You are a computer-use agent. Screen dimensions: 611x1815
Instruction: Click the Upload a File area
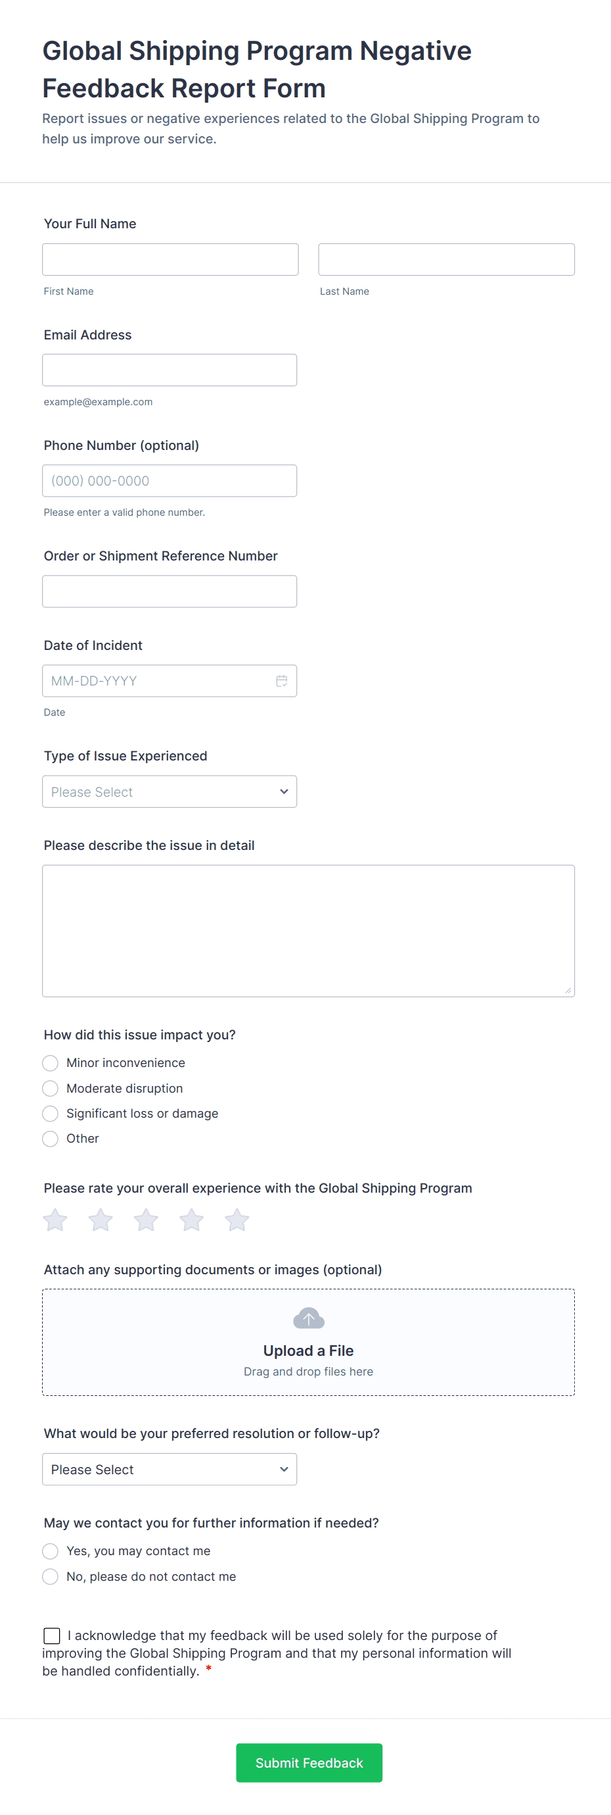coord(308,1351)
